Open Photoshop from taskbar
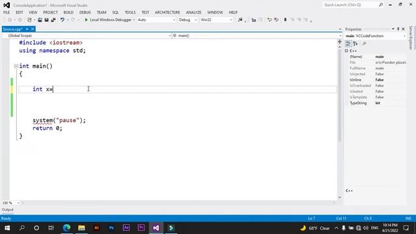416x234 pixels. point(111,228)
